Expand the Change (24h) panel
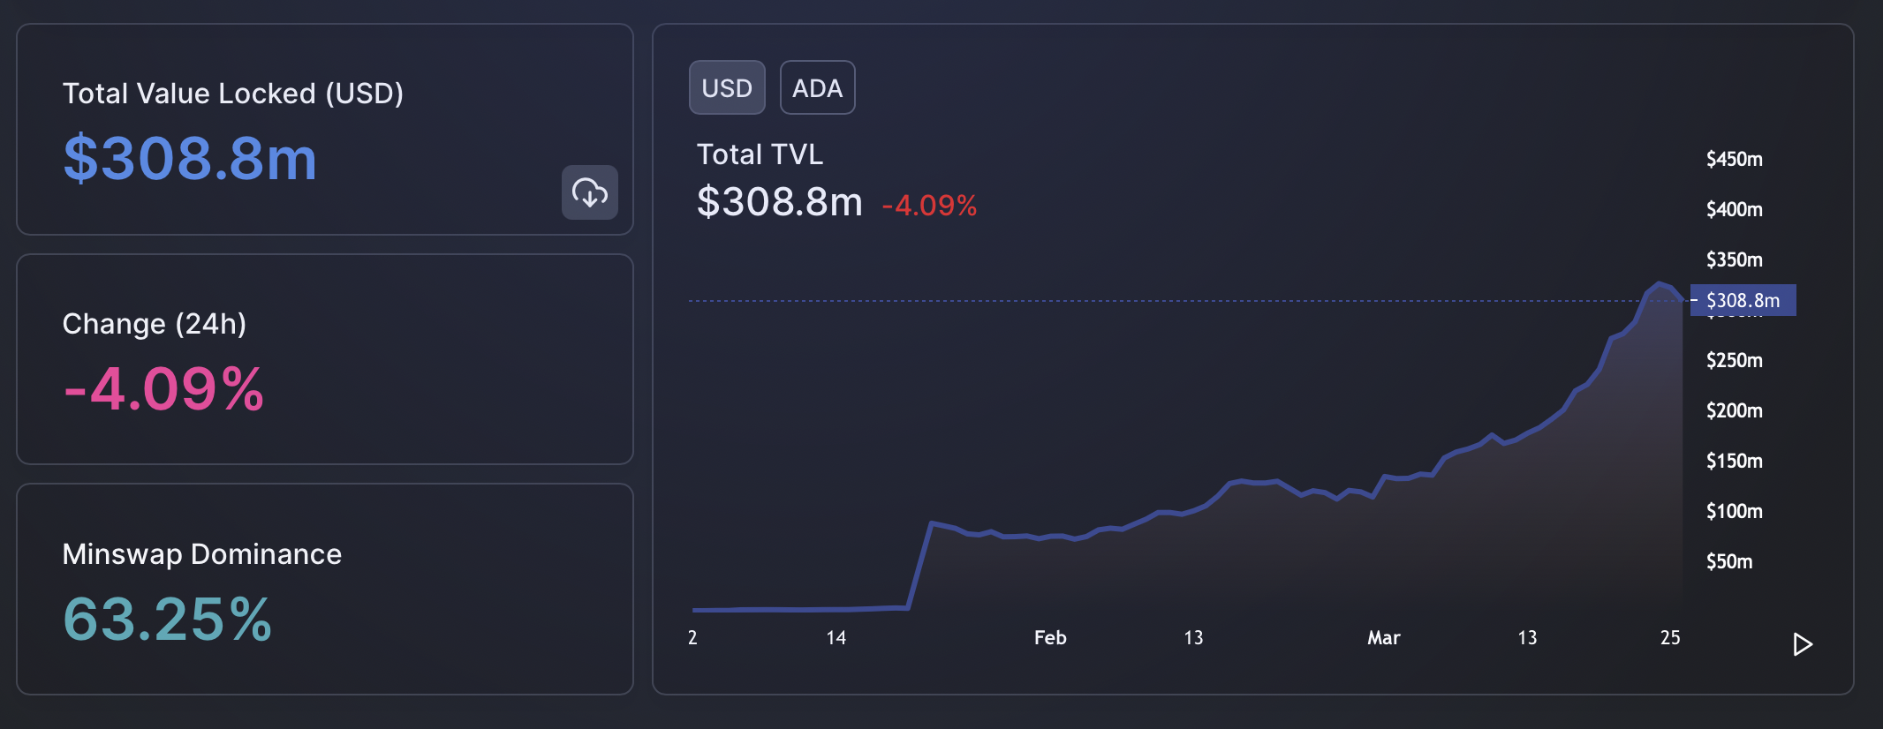Screen dimensions: 1883x729 (x=324, y=359)
